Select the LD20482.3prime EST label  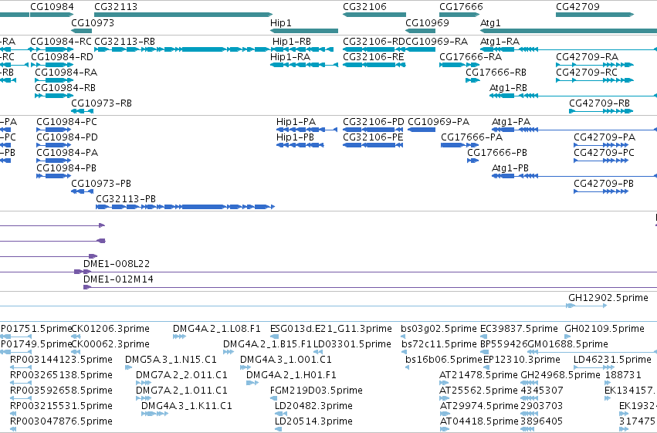(314, 406)
